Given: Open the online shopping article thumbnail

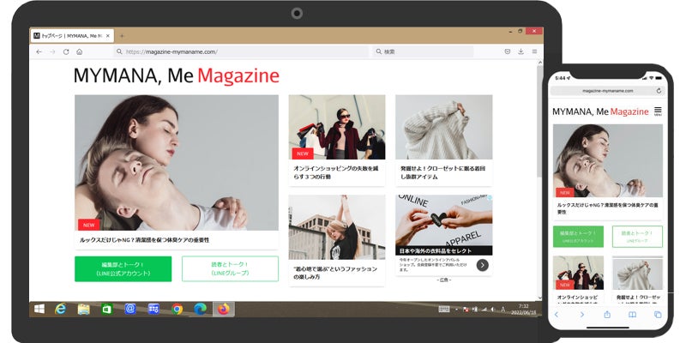Looking at the screenshot, I should [335, 127].
